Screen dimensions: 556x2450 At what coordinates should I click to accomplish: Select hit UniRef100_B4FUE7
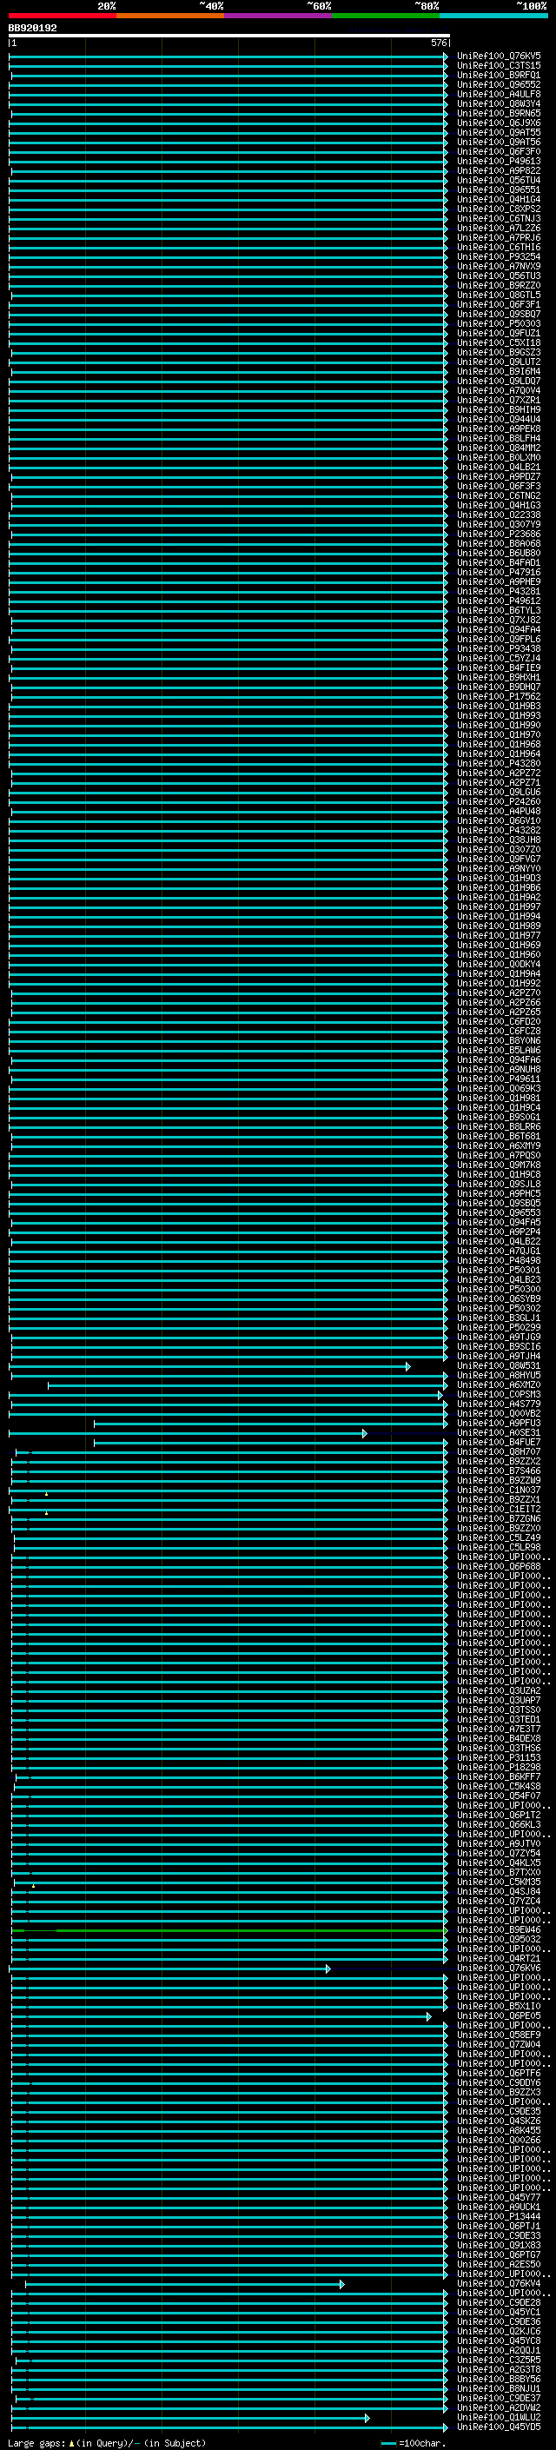coord(499,1442)
